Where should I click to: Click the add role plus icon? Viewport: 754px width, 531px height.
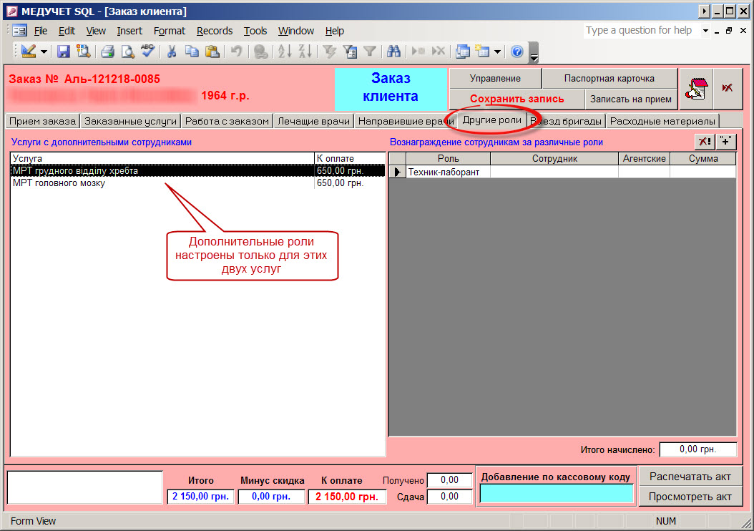coord(727,142)
